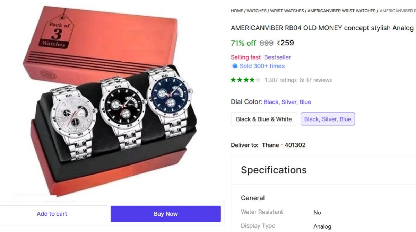Expand the Specifications section
The image size is (416, 232).
pos(274,170)
